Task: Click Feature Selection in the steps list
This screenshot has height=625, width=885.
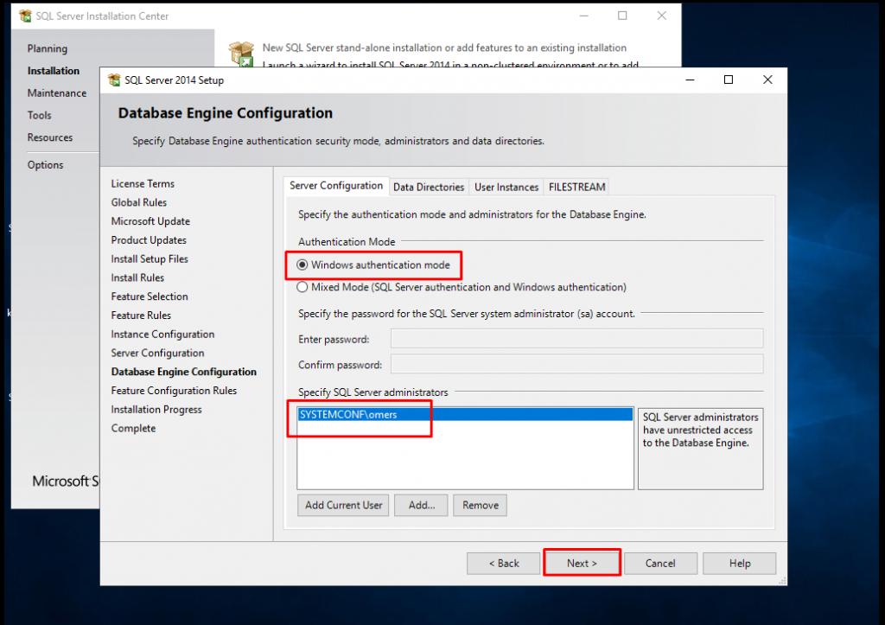Action: (x=150, y=297)
